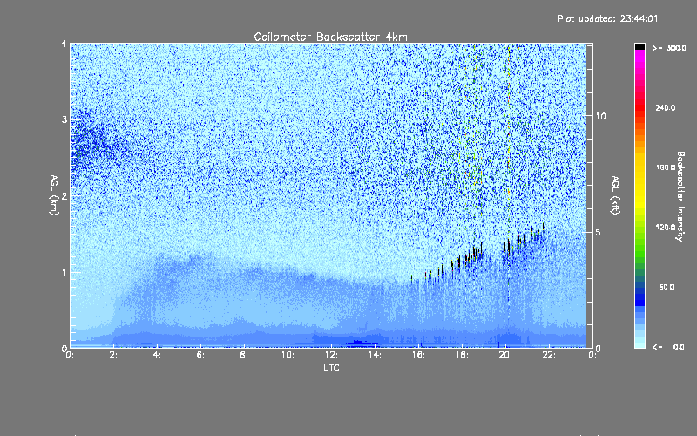Viewport: 697px width, 436px height.
Task: Click the right 'AGL (kft)' axis label
Action: [615, 195]
